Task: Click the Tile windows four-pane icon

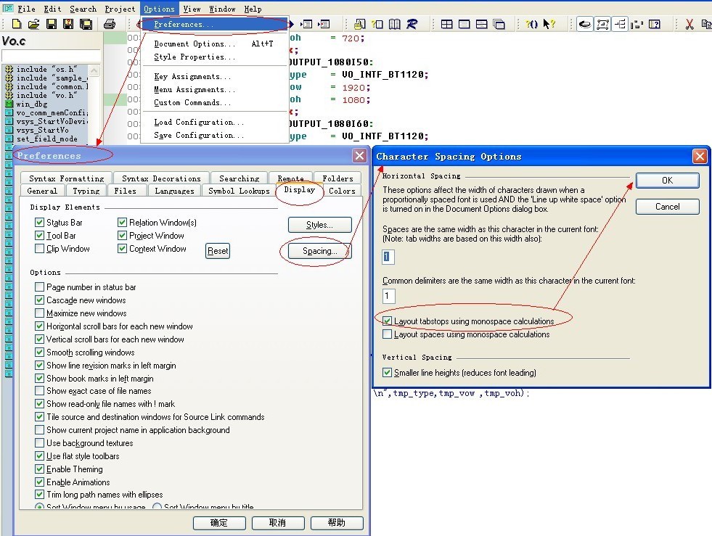Action: click(447, 24)
